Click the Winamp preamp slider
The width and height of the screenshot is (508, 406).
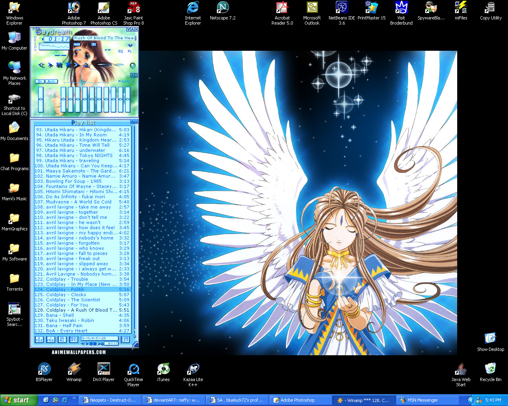click(40, 99)
